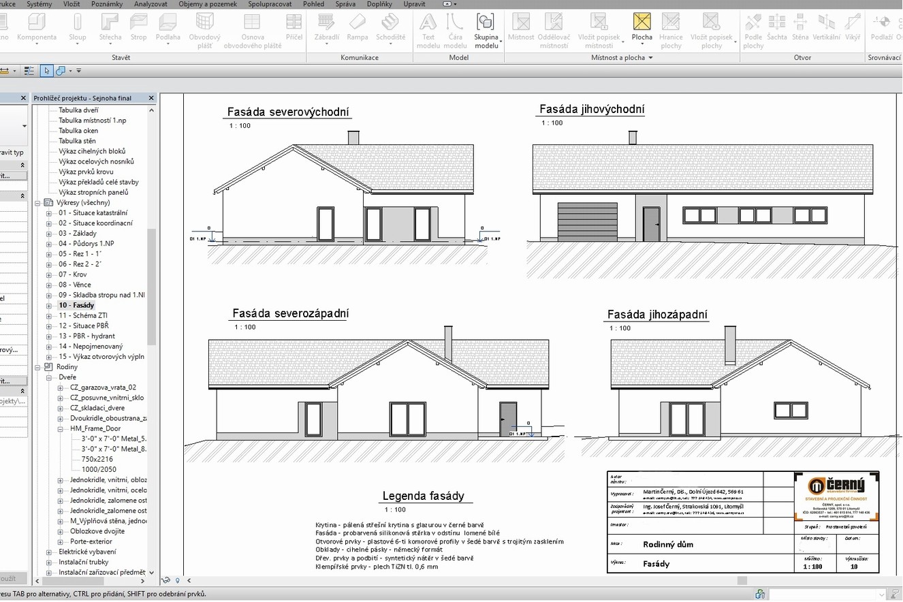This screenshot has width=903, height=602.
Task: Select the 750x2216 door type
Action: tap(99, 460)
